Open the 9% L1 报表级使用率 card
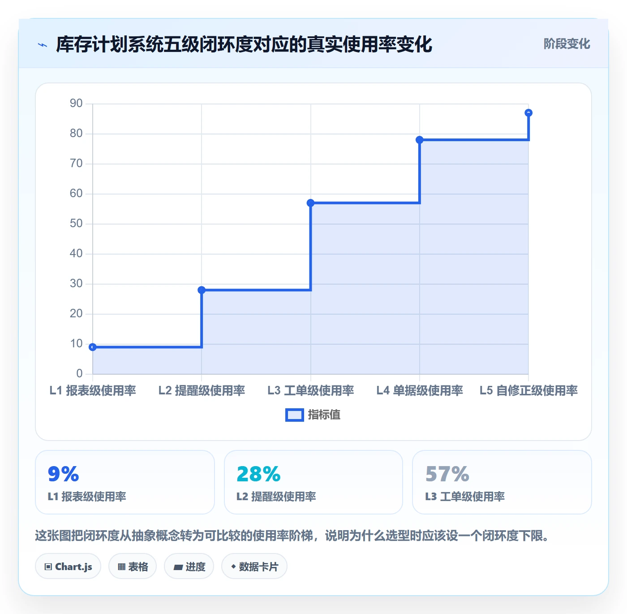Image resolution: width=627 pixels, height=614 pixels. 125,482
